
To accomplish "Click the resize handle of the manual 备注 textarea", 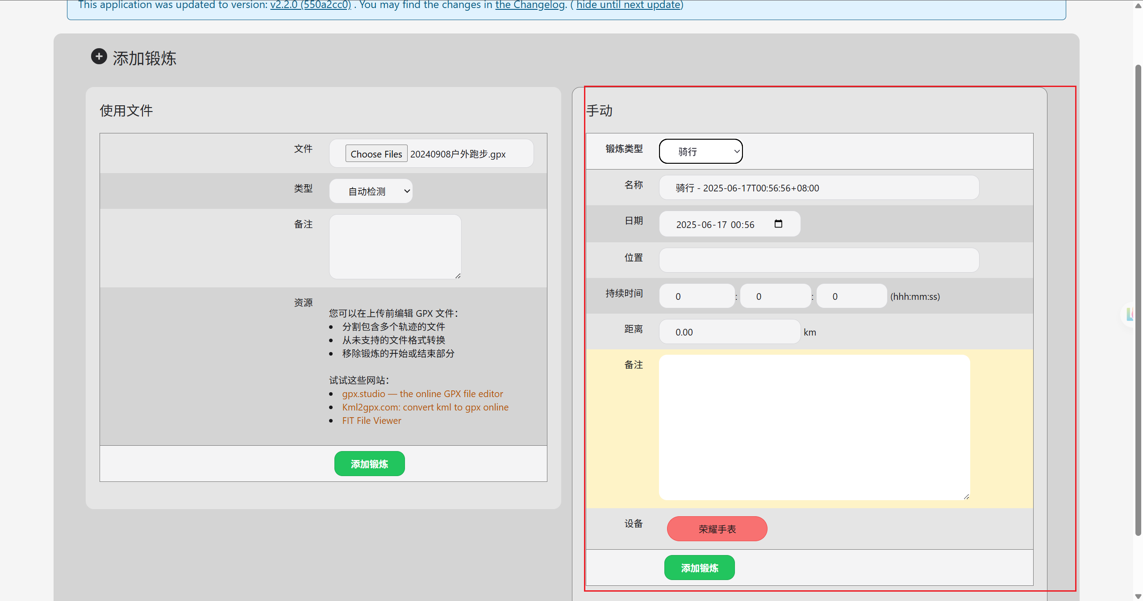I will click(x=966, y=497).
